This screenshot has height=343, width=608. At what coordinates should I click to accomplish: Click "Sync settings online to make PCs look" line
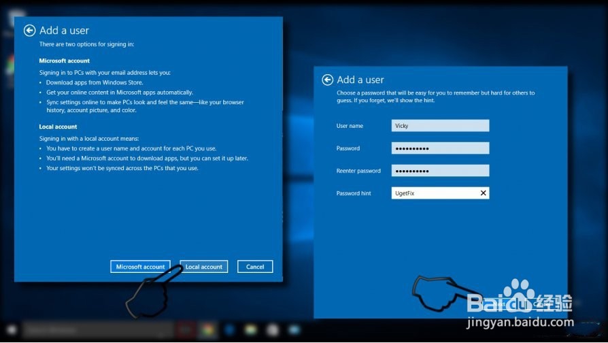click(x=145, y=103)
